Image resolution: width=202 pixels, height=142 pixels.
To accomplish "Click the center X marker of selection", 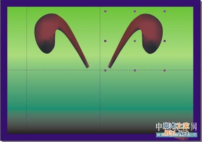I will [x=135, y=41].
